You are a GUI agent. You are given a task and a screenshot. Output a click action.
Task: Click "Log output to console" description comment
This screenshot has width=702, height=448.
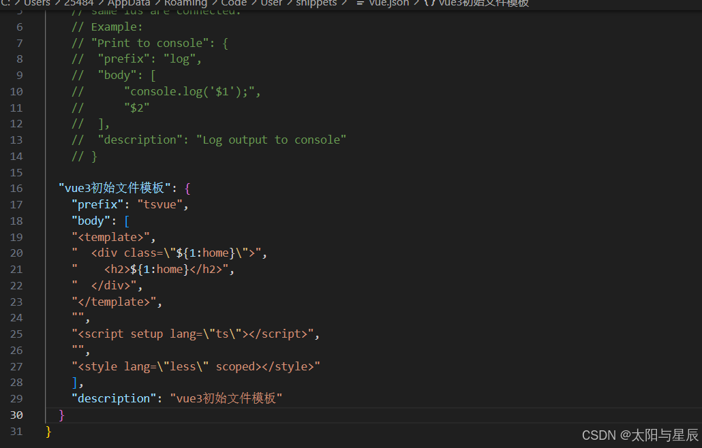click(x=271, y=140)
